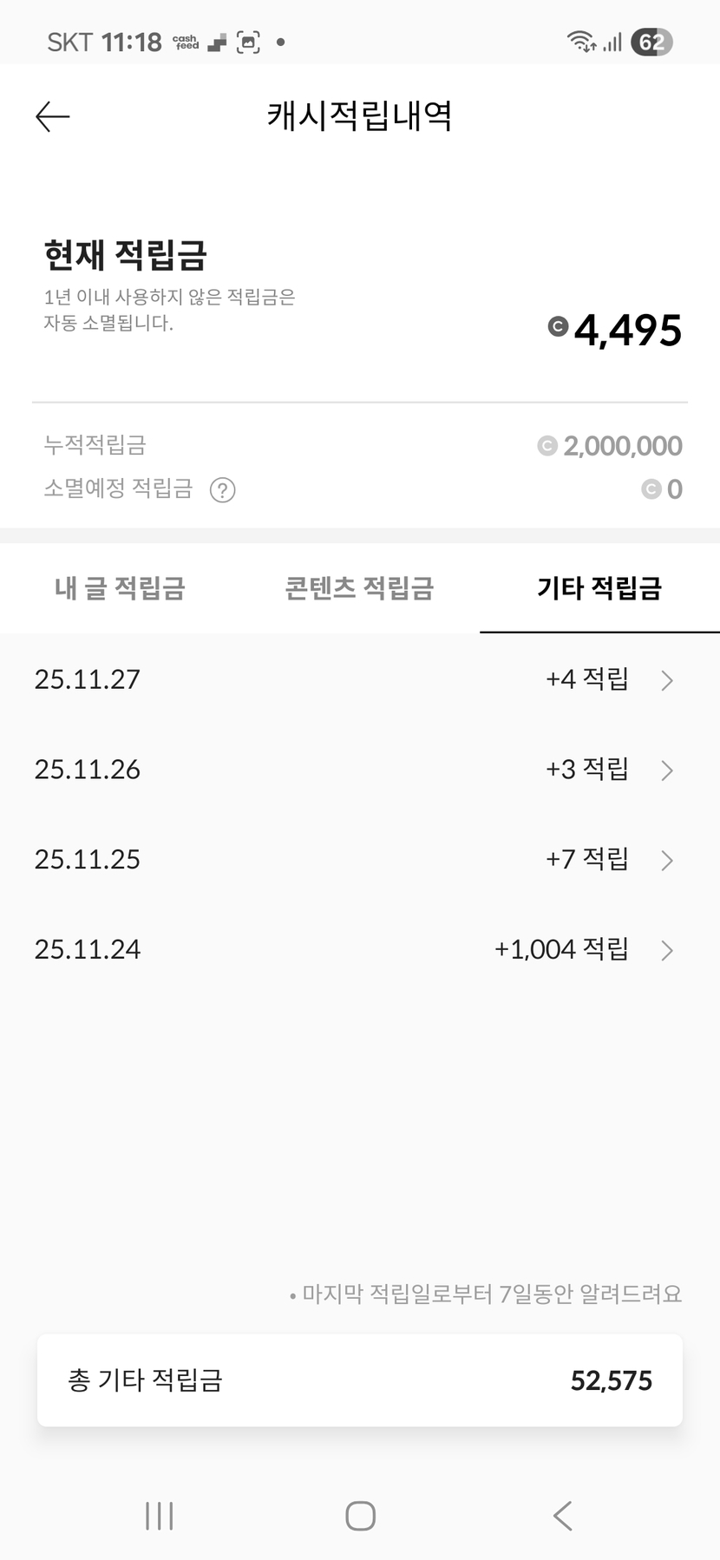The width and height of the screenshot is (720, 1560).
Task: Switch to the 내 글 적립금 tab
Action: click(x=120, y=588)
